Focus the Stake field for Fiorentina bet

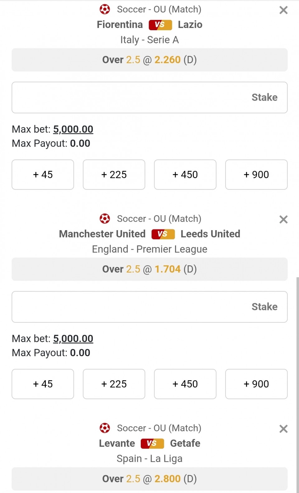pyautogui.click(x=149, y=97)
